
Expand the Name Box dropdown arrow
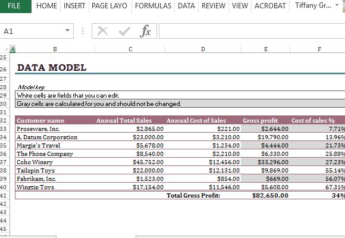click(68, 30)
